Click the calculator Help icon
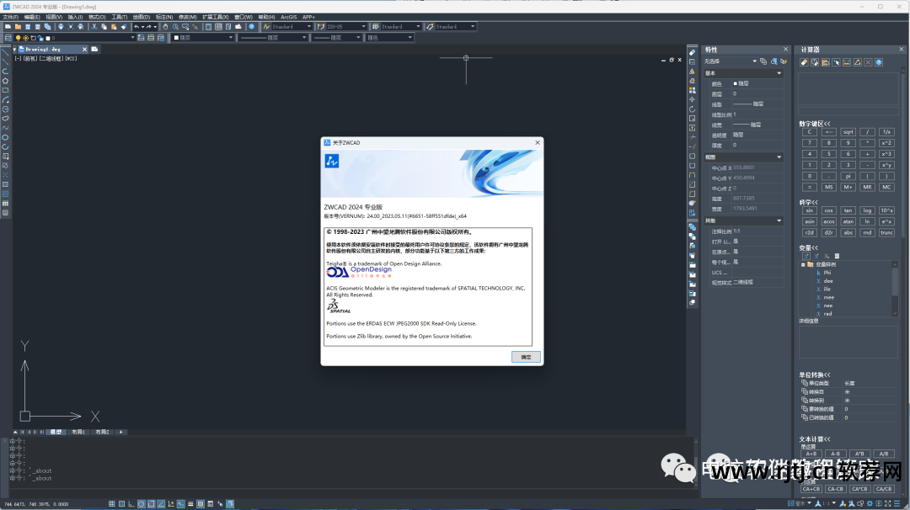 coord(879,62)
